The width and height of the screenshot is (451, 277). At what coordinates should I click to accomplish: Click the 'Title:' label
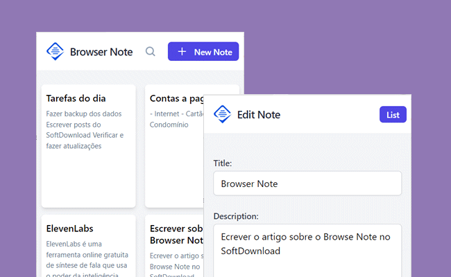223,163
